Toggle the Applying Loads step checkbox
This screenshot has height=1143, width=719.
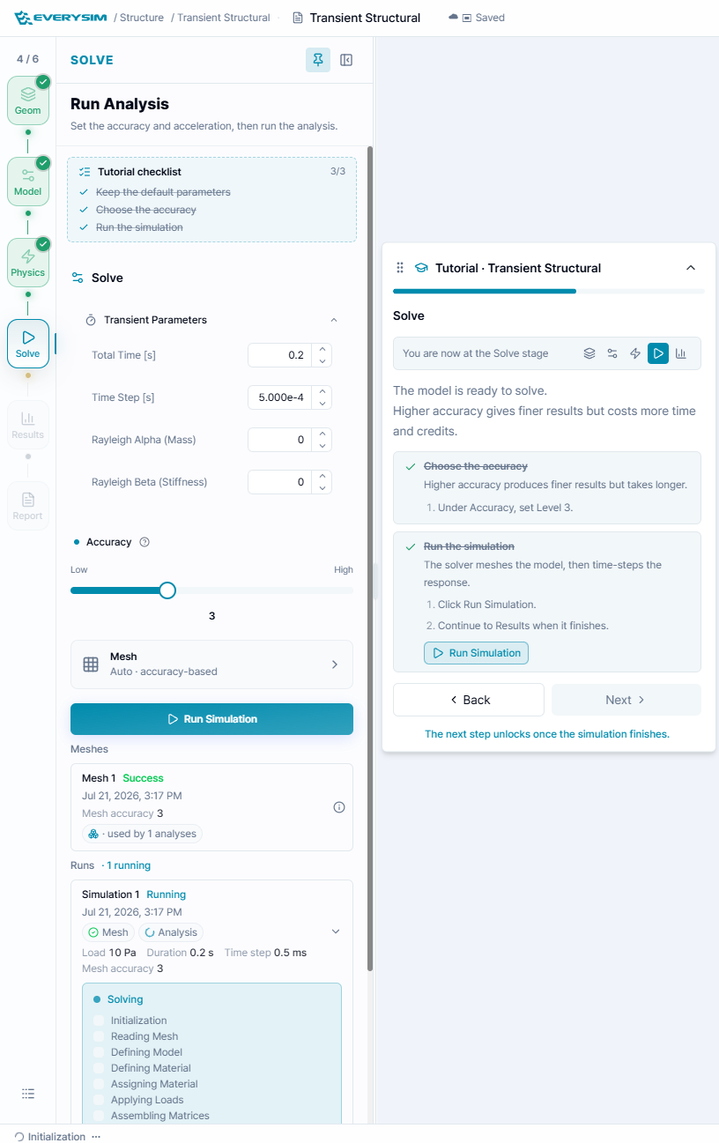99,1100
